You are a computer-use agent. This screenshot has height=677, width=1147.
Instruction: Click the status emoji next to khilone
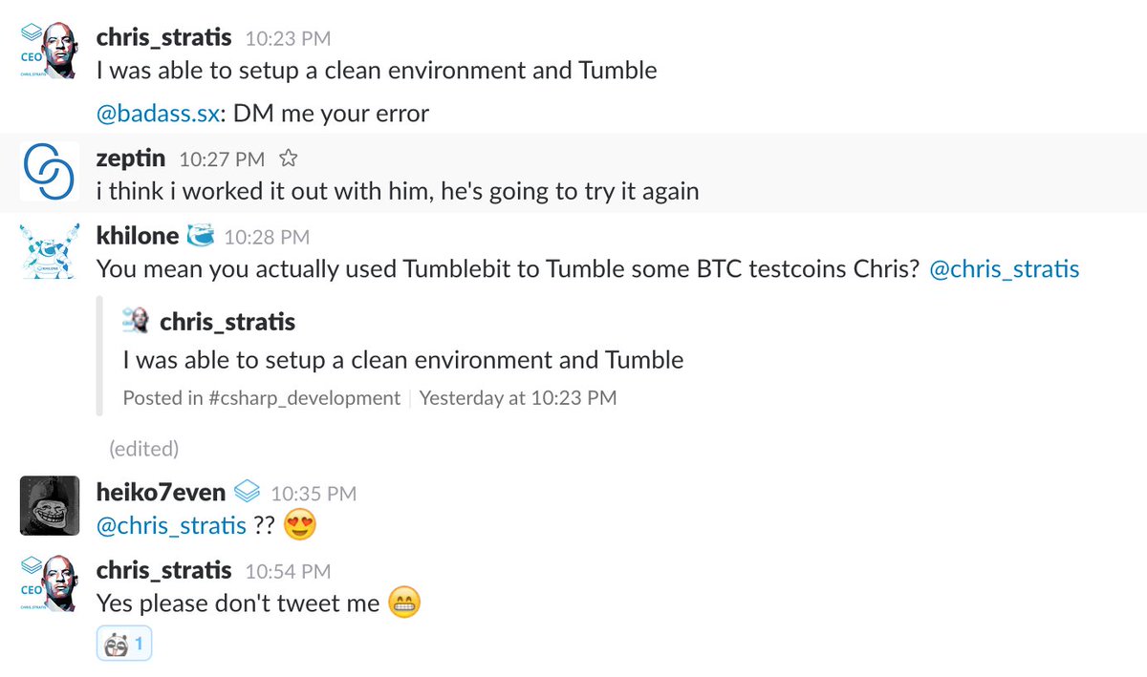click(200, 236)
